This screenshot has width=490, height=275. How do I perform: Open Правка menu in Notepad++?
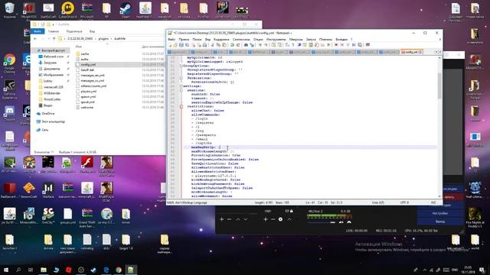(x=184, y=40)
